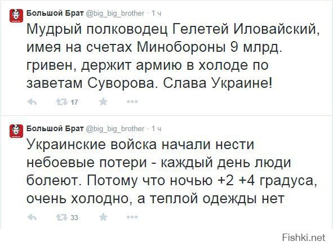333x246 pixels.
Task: Retweet the tweet with 17 retweets
Action: [61, 102]
